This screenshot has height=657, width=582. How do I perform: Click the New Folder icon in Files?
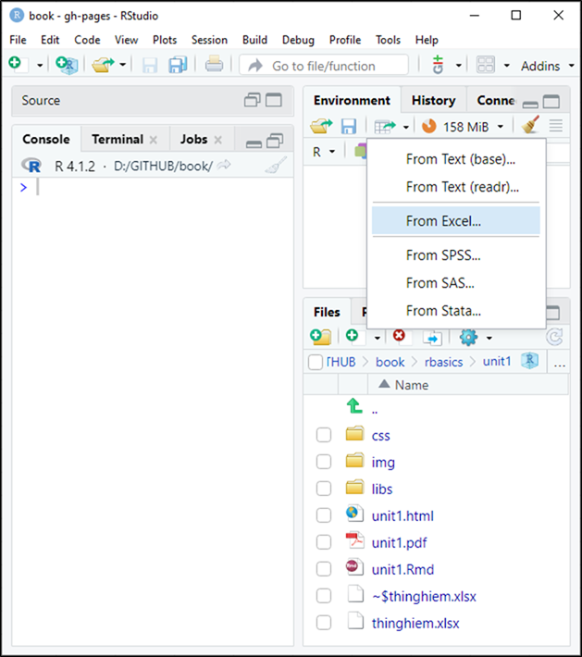321,337
